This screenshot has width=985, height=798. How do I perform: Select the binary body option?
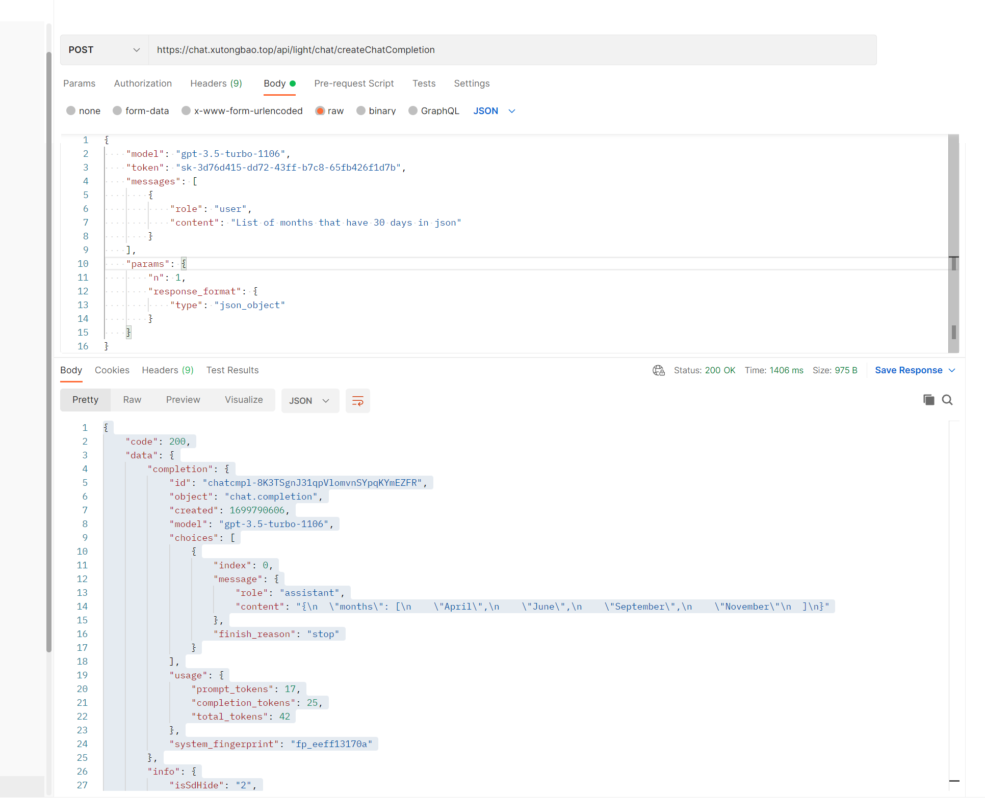tap(361, 111)
